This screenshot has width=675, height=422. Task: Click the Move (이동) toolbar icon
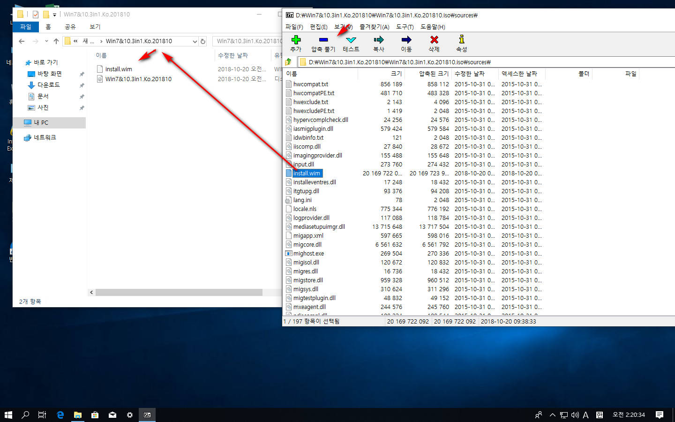(406, 40)
